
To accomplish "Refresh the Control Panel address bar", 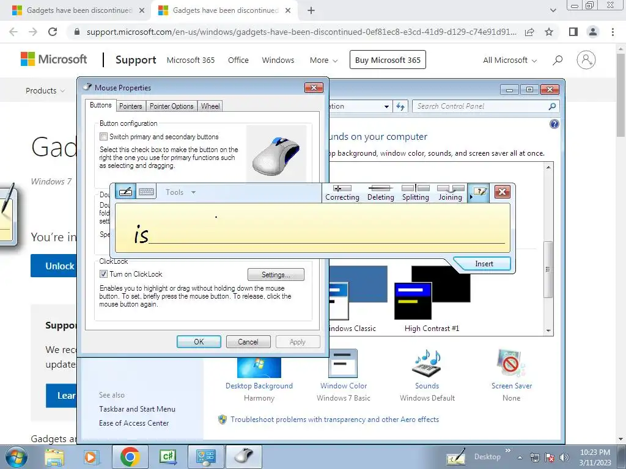I will [400, 106].
